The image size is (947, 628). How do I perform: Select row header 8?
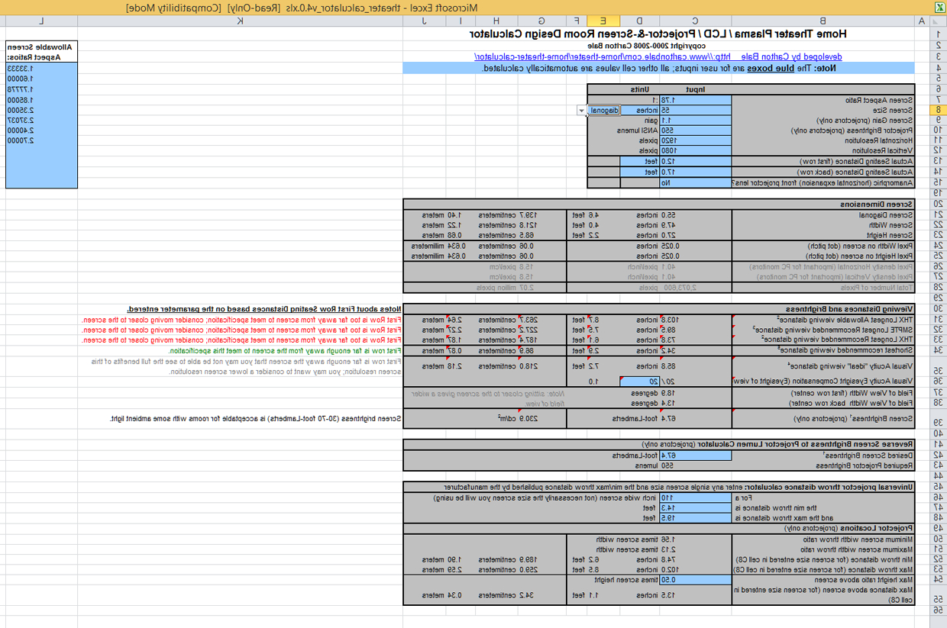tap(938, 111)
